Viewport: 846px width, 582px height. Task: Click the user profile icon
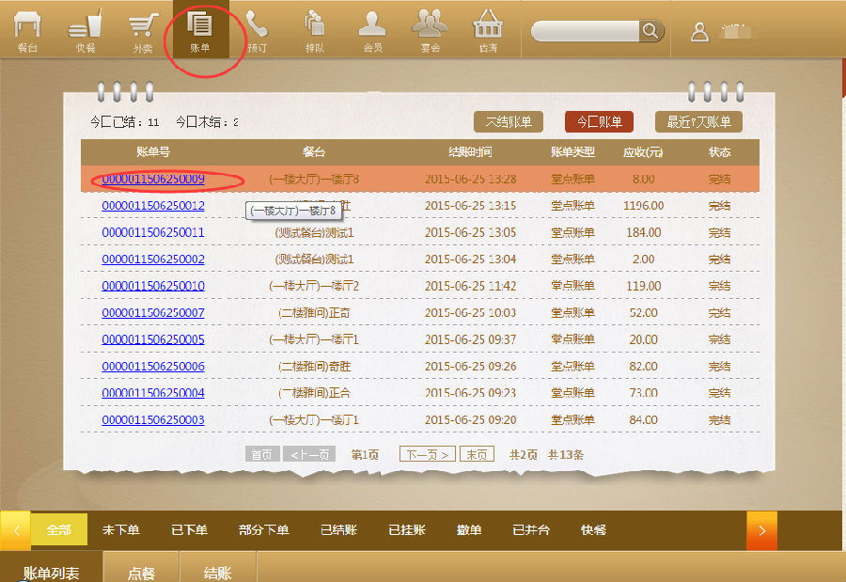[699, 31]
